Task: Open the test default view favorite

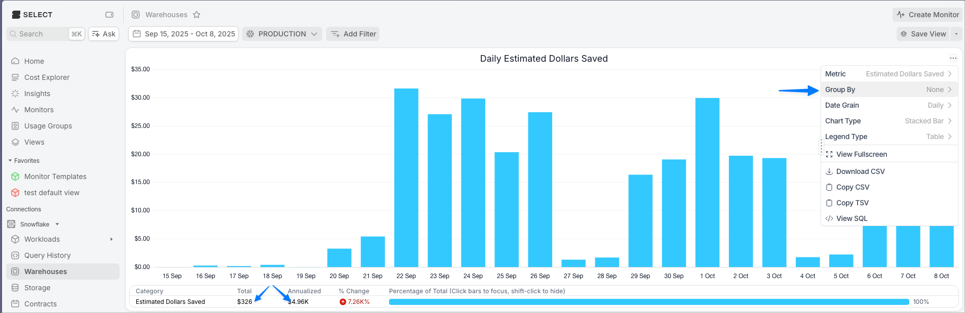Action: (x=52, y=193)
